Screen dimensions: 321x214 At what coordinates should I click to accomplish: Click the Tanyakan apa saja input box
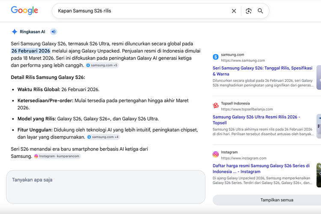tap(106, 187)
